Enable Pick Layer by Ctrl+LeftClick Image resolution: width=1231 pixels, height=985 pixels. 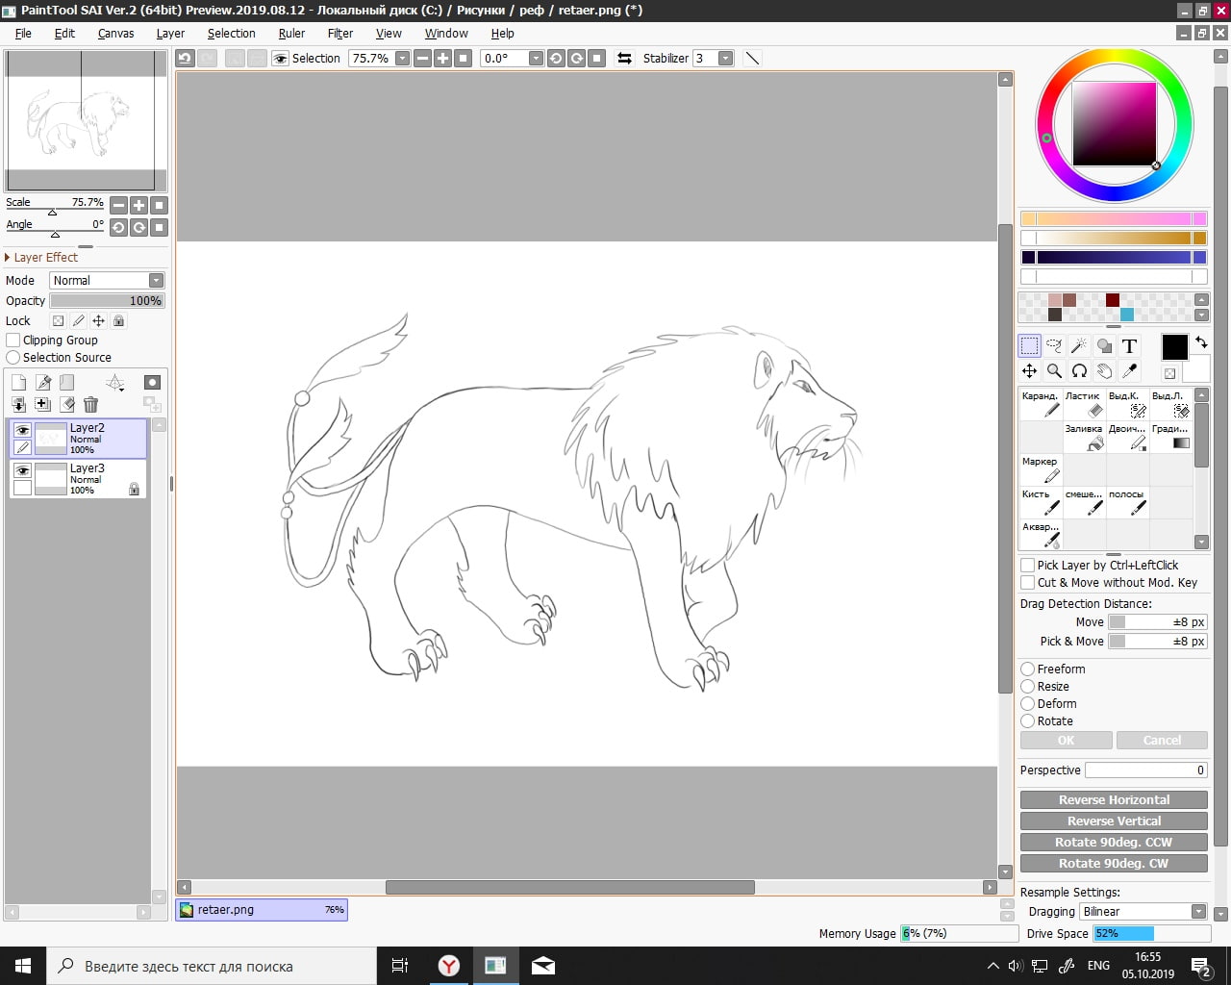[1028, 566]
